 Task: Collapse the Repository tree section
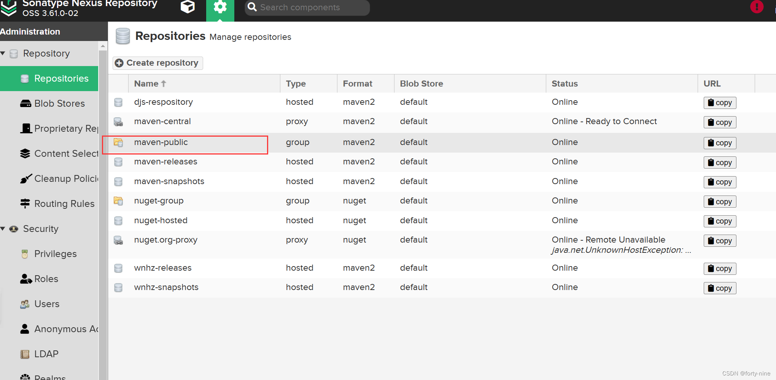coord(3,53)
